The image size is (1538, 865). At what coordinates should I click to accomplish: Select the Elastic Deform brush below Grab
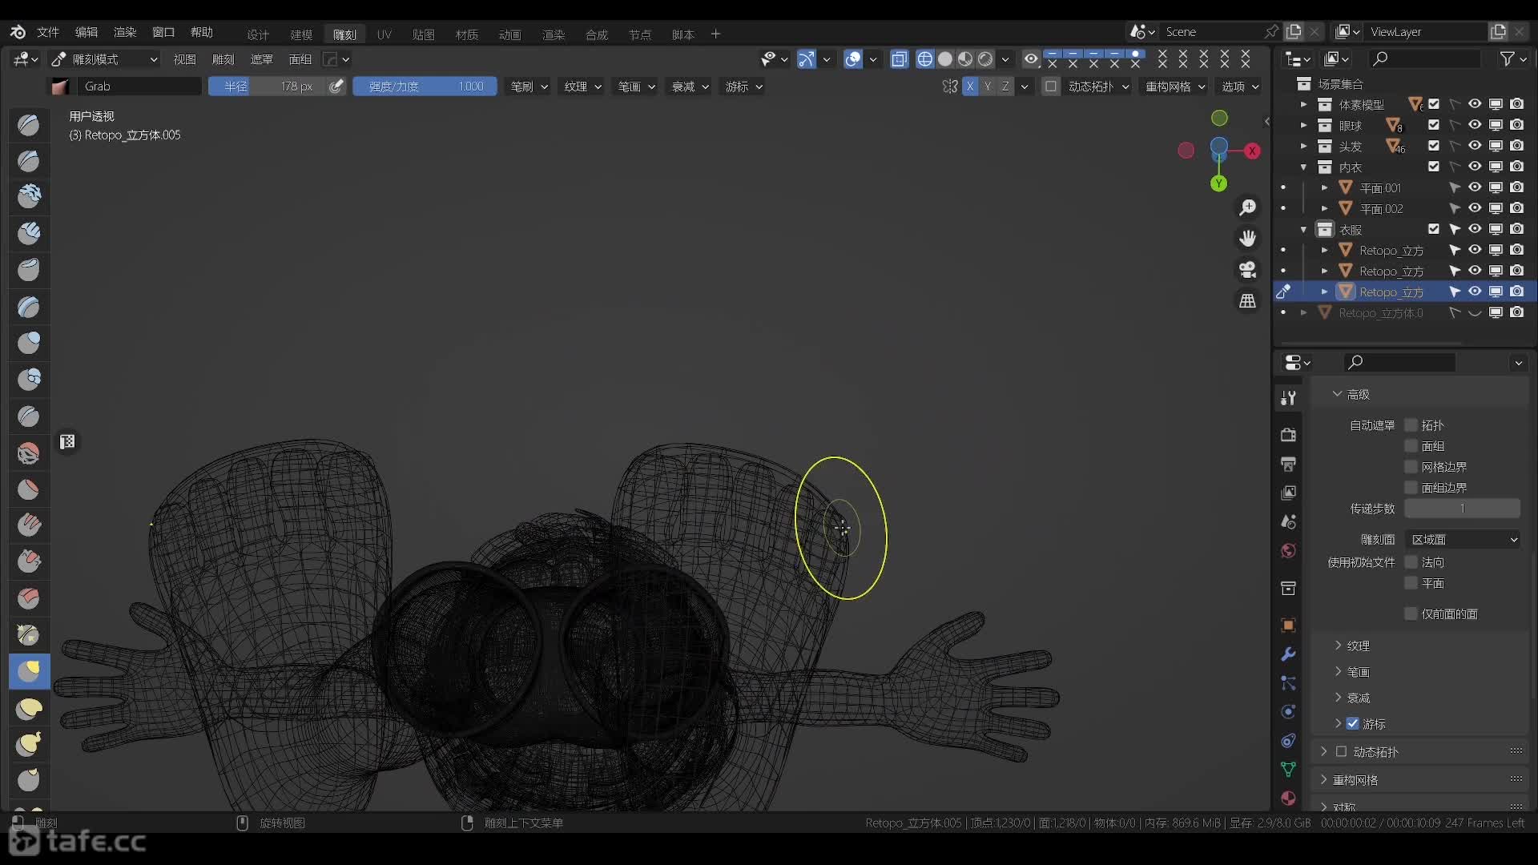(x=29, y=708)
